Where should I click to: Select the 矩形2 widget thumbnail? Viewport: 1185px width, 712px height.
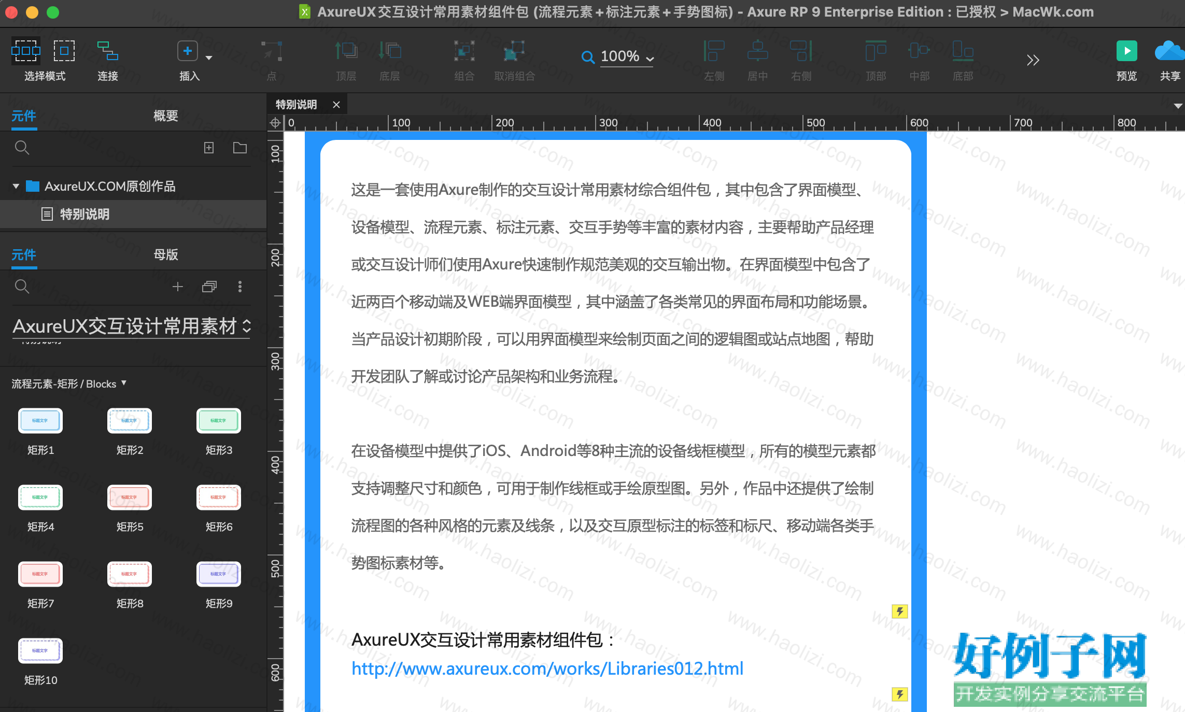pyautogui.click(x=130, y=421)
